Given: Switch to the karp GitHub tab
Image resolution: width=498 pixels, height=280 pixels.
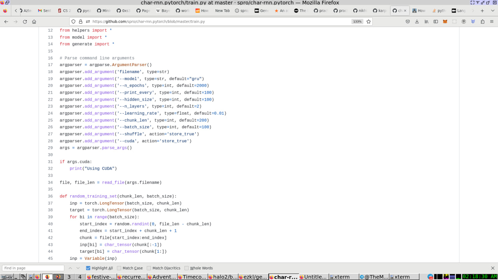Looking at the screenshot, I should [380, 10].
